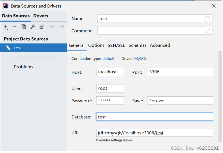Image resolution: width=223 pixels, height=153 pixels.
Task: Click the Host field containing localhost
Action: 110,72
